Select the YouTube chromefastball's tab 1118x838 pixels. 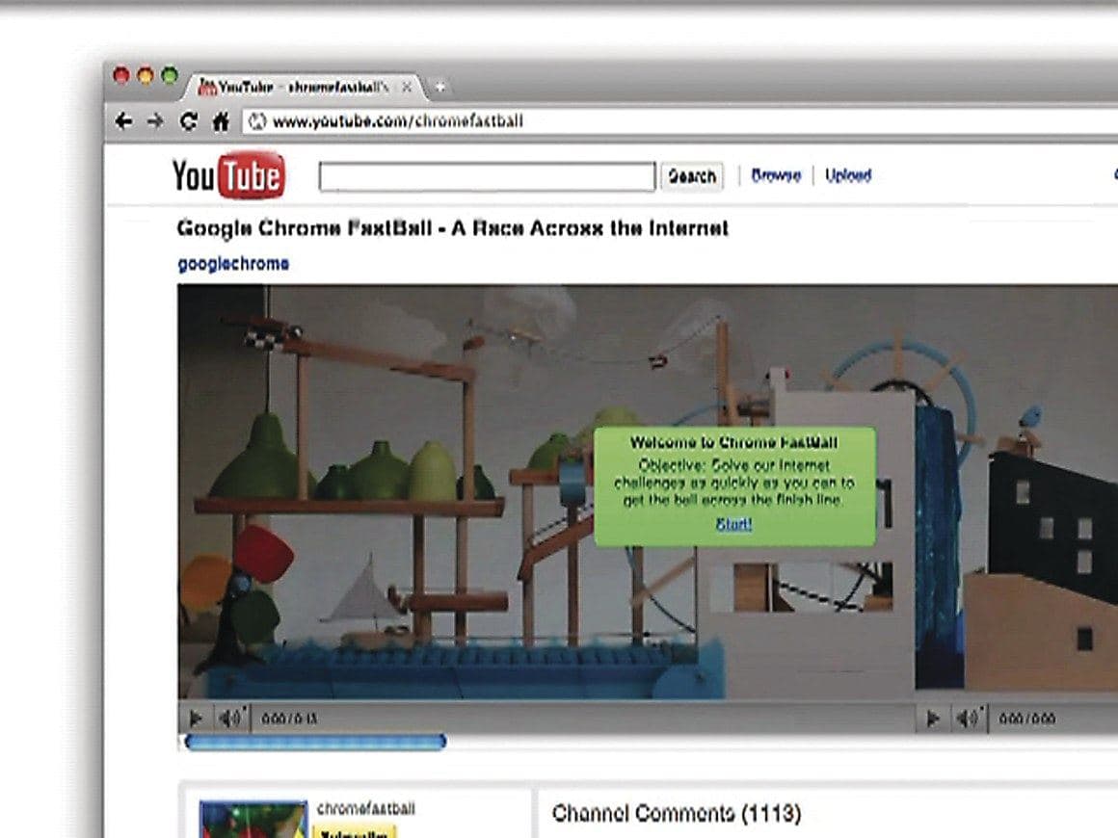[306, 87]
